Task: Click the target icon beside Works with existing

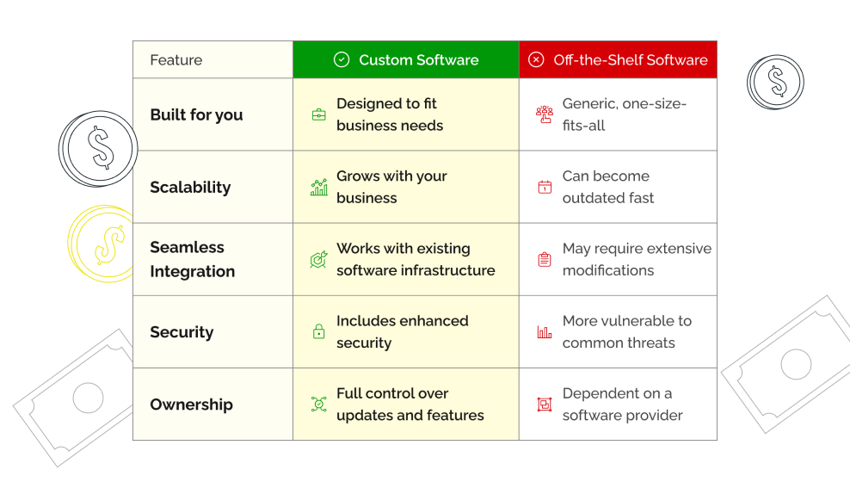Action: click(x=319, y=259)
